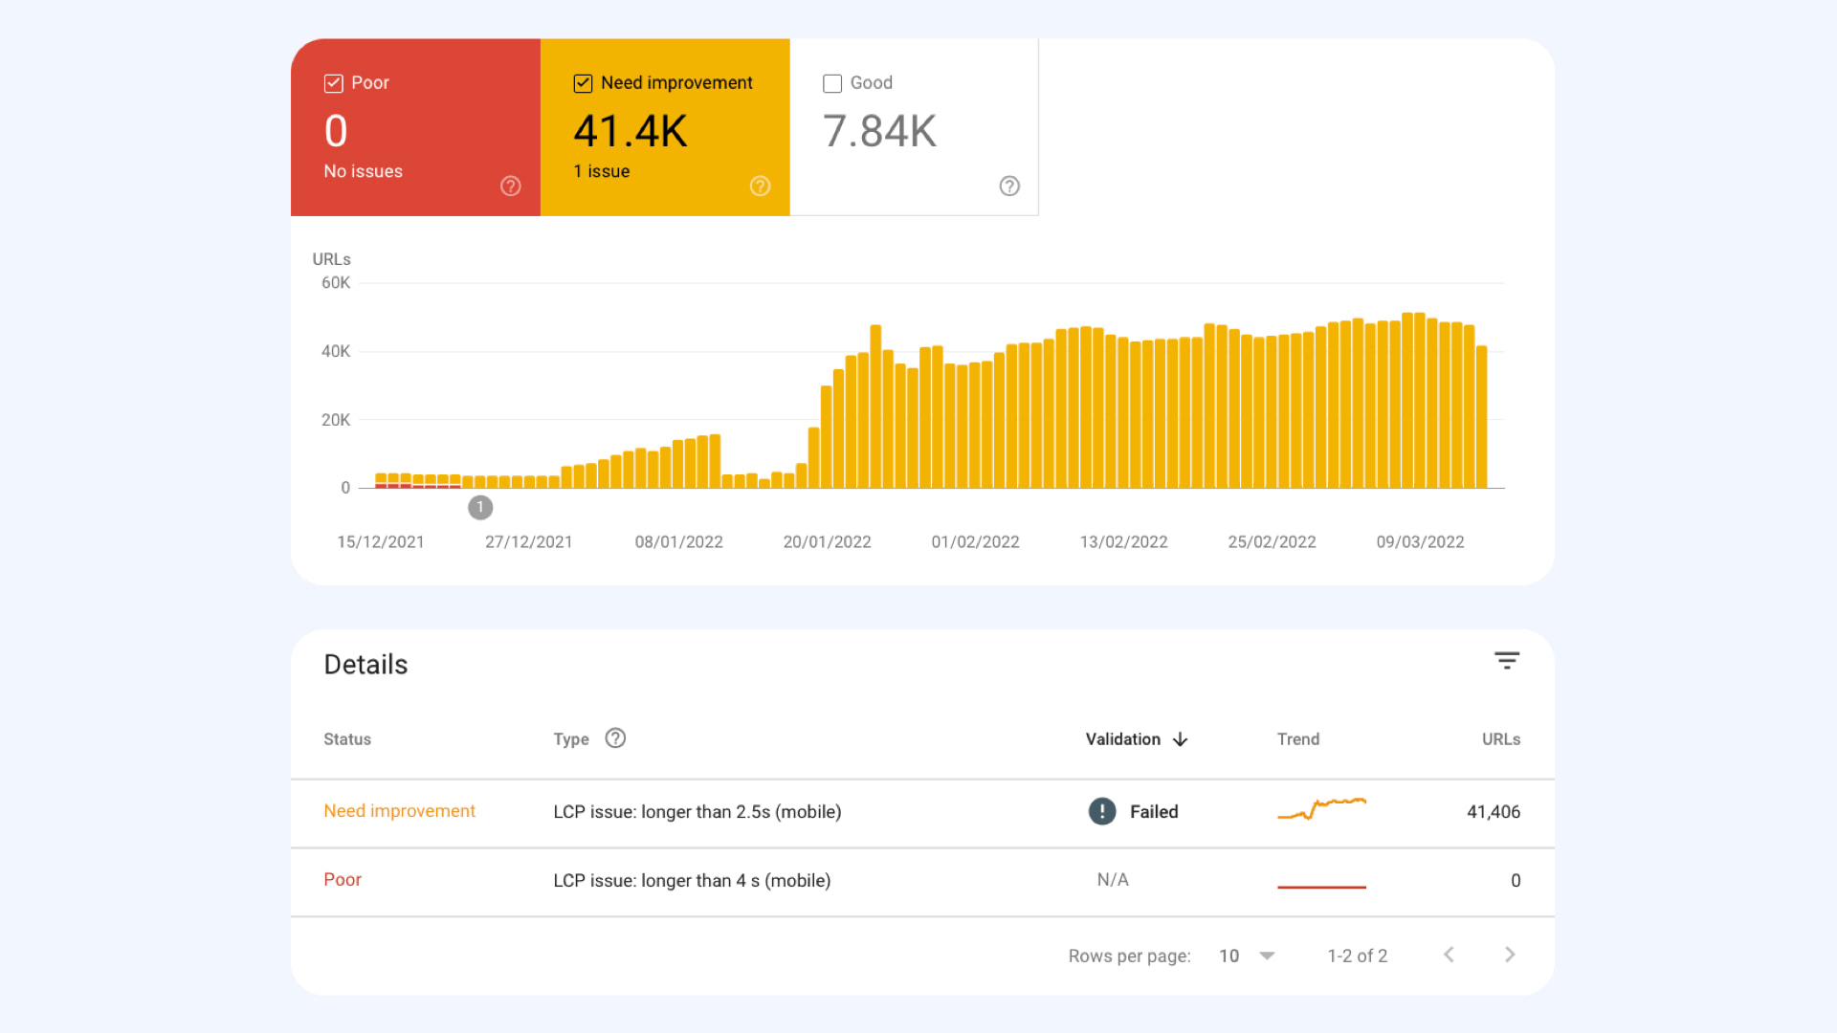Open the help tooltip on the Poor card
1837x1033 pixels.
[510, 187]
